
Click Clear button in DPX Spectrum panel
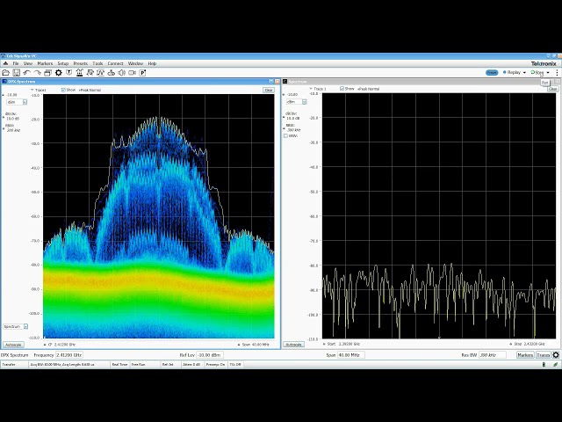269,90
